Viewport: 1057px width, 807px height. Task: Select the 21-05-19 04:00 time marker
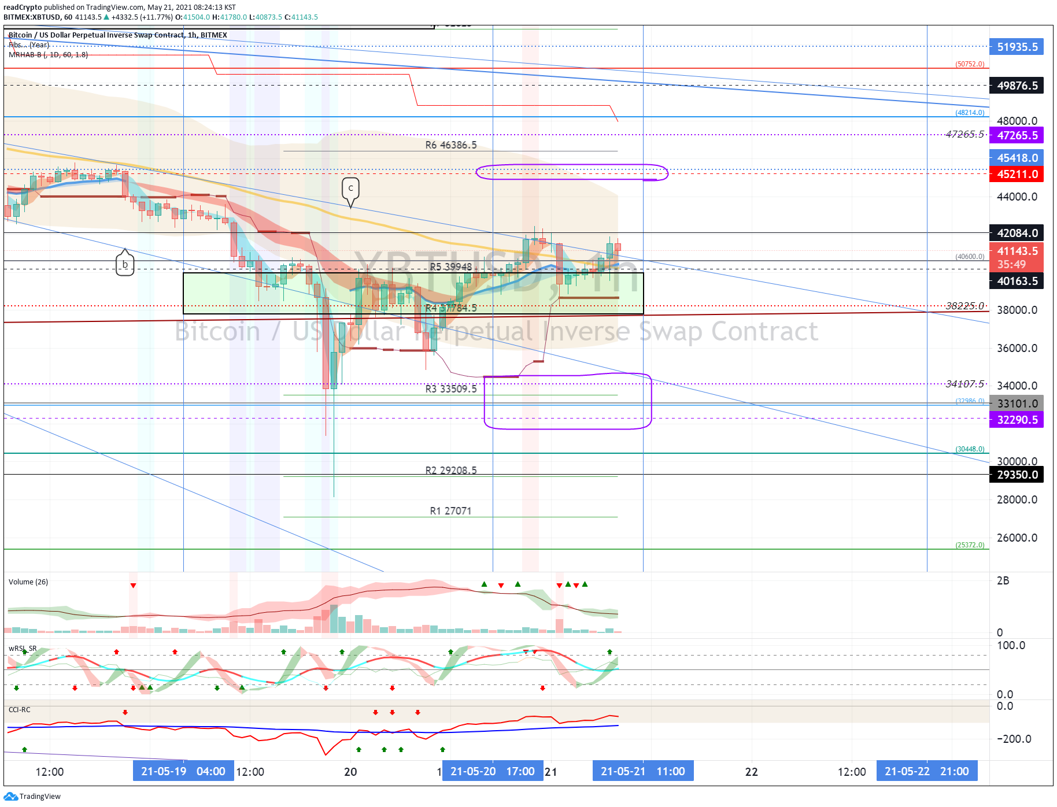183,771
